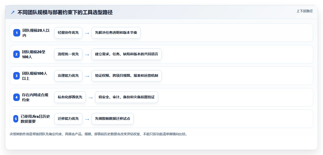Viewport: 323px width, 155px height.
Task: Click the row label 已使用Jira且历史数据重要
Action: point(36,119)
